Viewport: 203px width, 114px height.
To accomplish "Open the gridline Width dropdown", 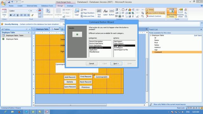I will [x=67, y=10].
